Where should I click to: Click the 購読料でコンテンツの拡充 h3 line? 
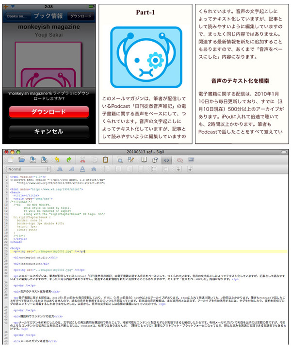pos(38,316)
